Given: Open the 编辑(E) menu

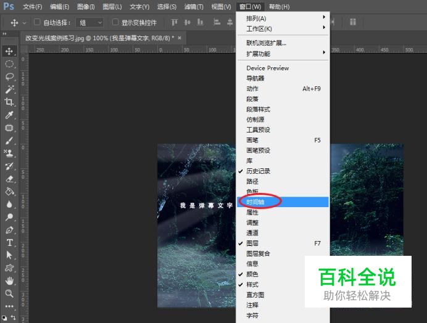Looking at the screenshot, I should pos(59,7).
